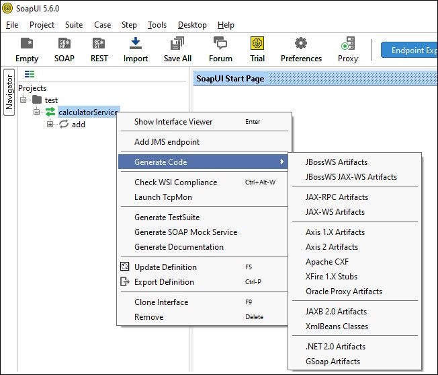Select GSoap Artifacts
Image resolution: width=438 pixels, height=375 pixels.
(x=355, y=362)
